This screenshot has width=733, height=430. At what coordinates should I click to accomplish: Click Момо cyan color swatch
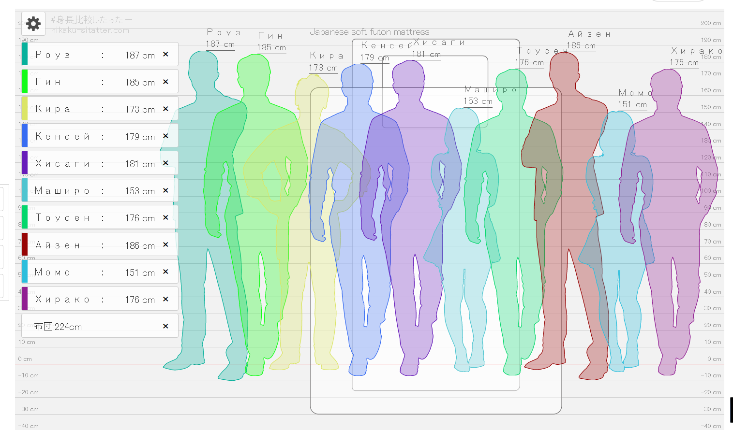(x=25, y=272)
